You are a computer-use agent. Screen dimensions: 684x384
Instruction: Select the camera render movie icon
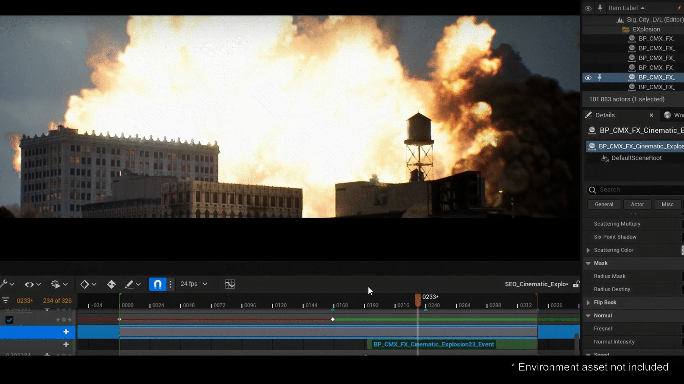click(x=55, y=284)
